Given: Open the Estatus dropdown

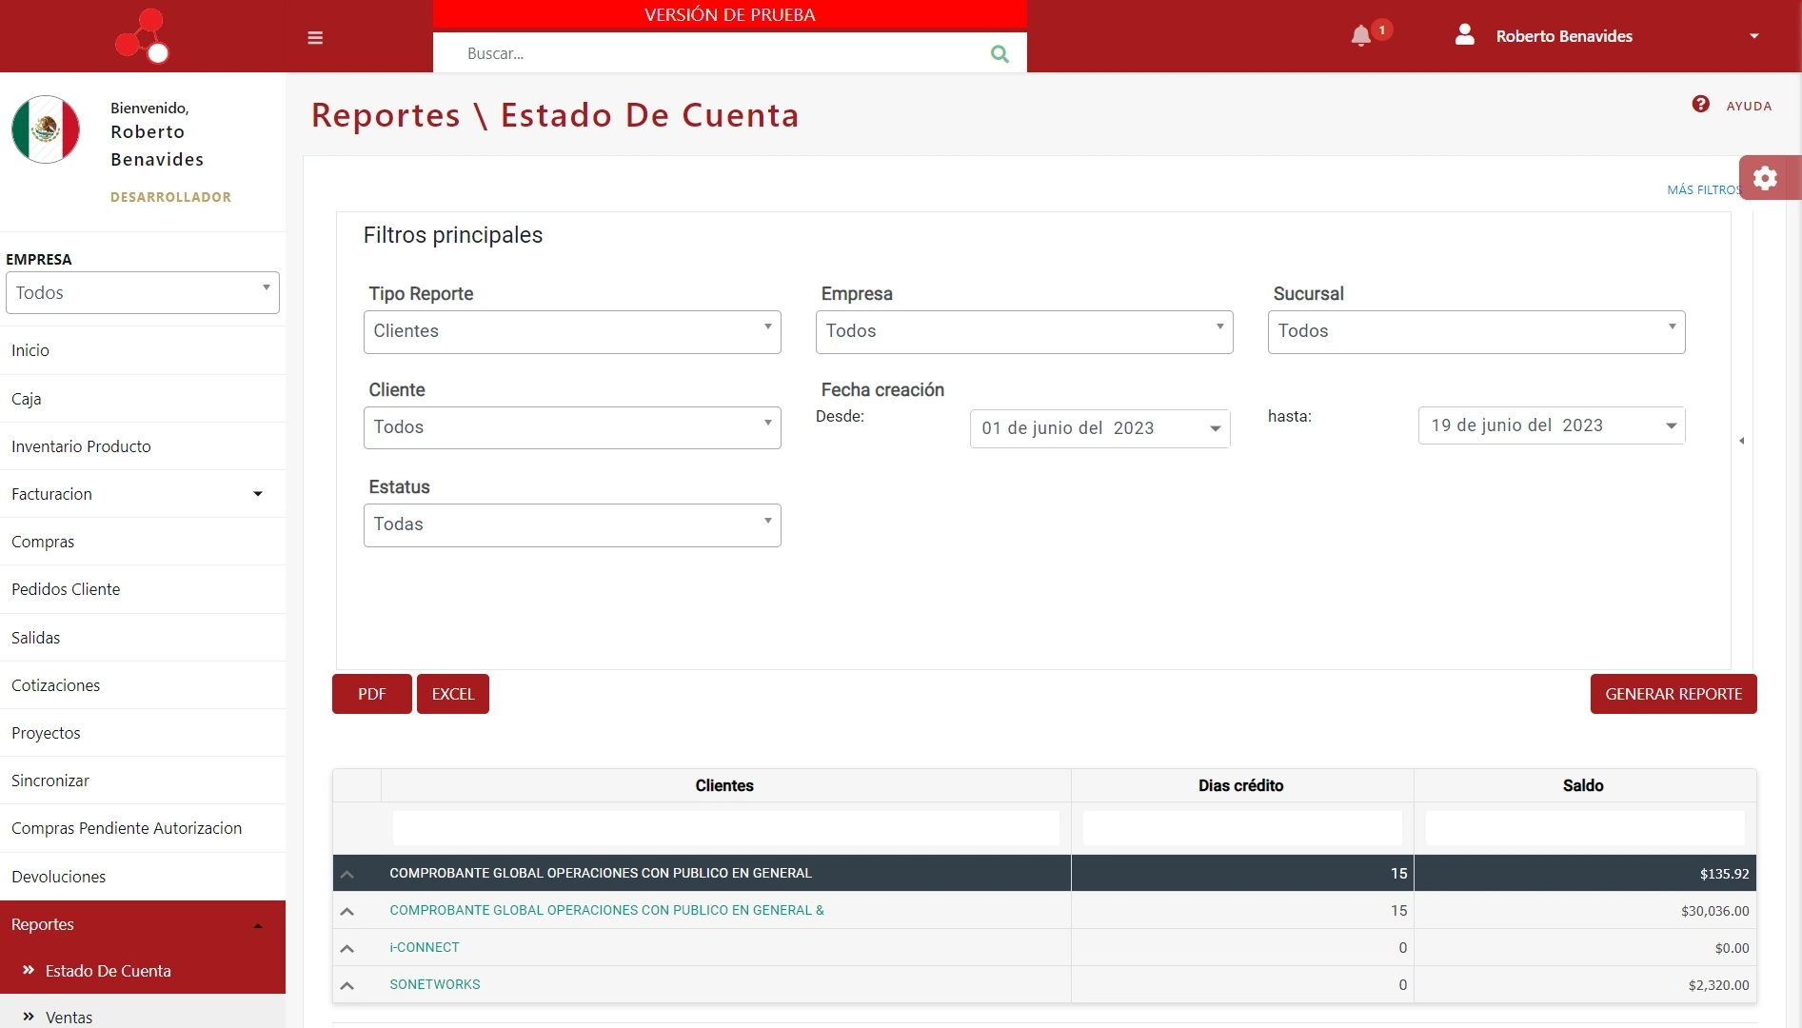Looking at the screenshot, I should [572, 524].
